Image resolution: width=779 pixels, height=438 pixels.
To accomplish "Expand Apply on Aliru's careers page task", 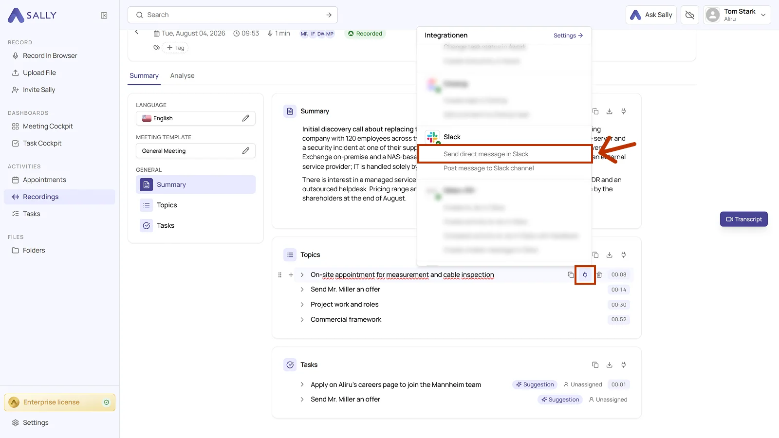I will 302,384.
